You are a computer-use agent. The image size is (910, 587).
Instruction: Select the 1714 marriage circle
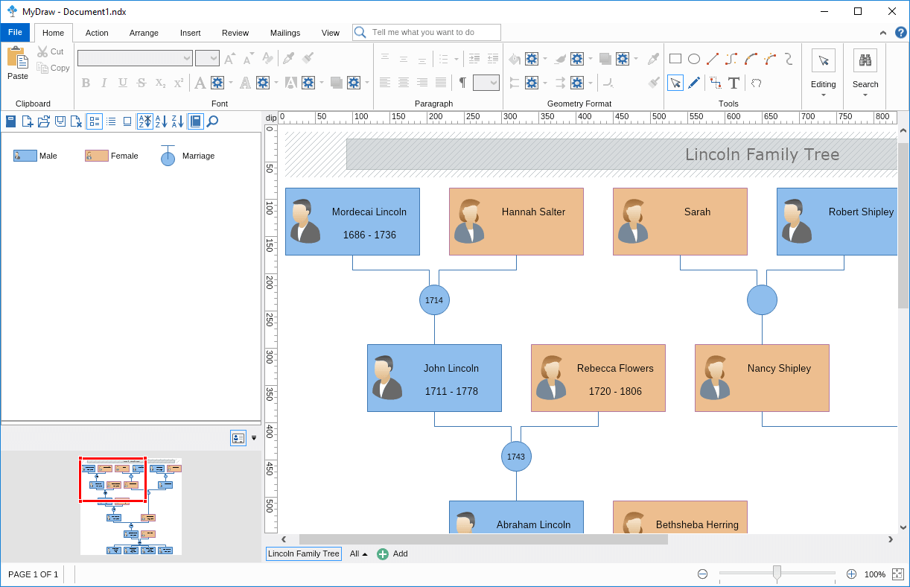click(x=434, y=300)
